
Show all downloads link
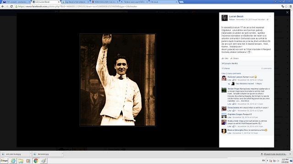[273, 154]
